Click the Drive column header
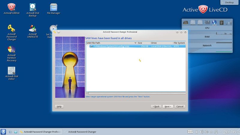The height and width of the screenshot is (135, 240). [x=161, y=43]
